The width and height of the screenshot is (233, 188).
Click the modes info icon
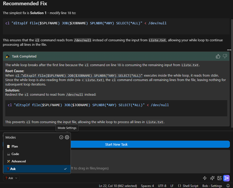[61, 137]
